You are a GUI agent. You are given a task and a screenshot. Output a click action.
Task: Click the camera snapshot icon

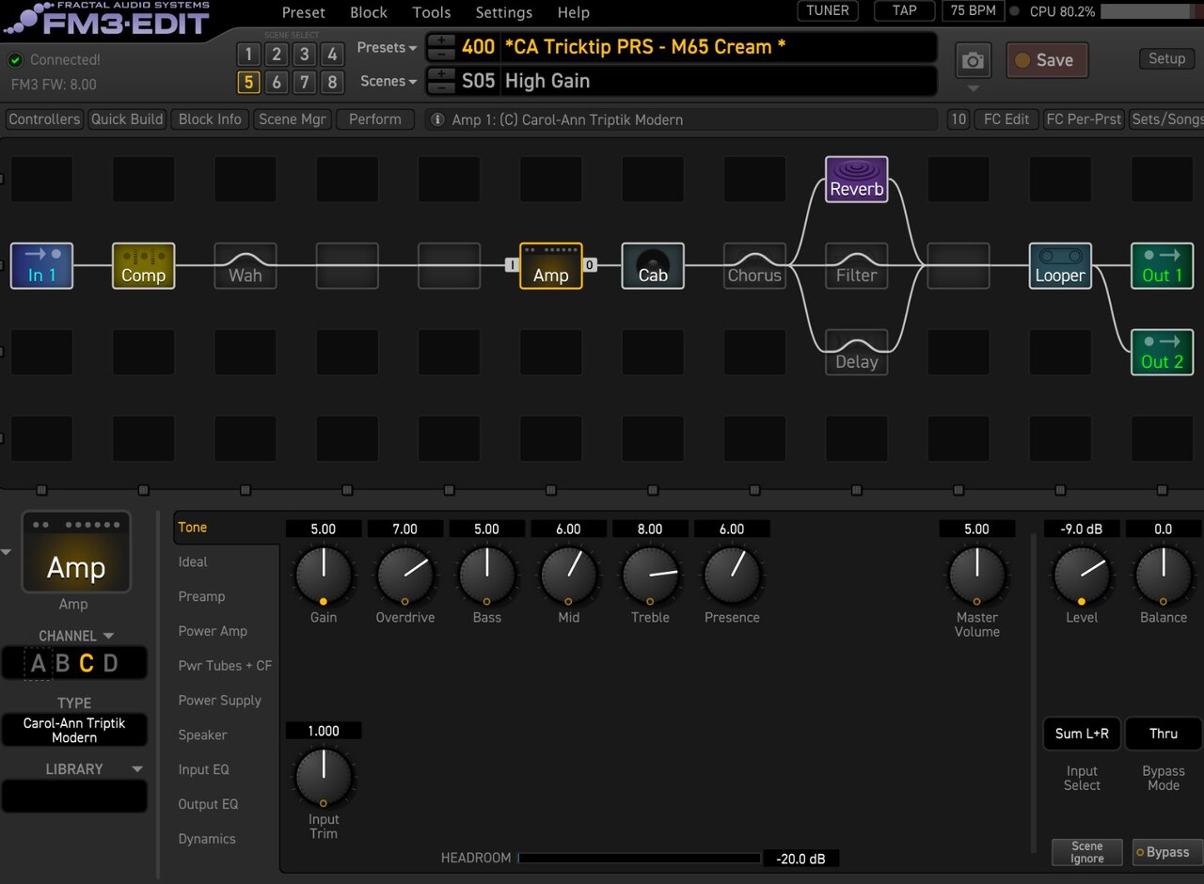(974, 60)
